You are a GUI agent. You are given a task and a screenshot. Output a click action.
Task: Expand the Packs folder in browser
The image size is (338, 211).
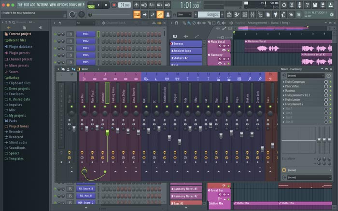(x=11, y=121)
